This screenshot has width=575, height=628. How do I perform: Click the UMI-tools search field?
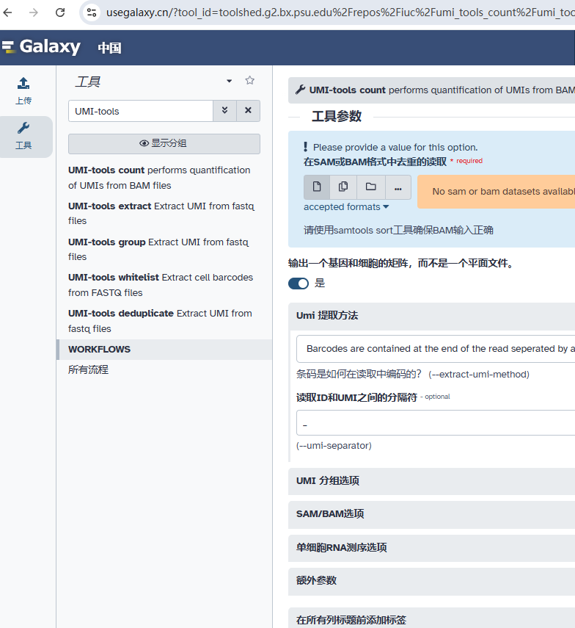tap(140, 111)
